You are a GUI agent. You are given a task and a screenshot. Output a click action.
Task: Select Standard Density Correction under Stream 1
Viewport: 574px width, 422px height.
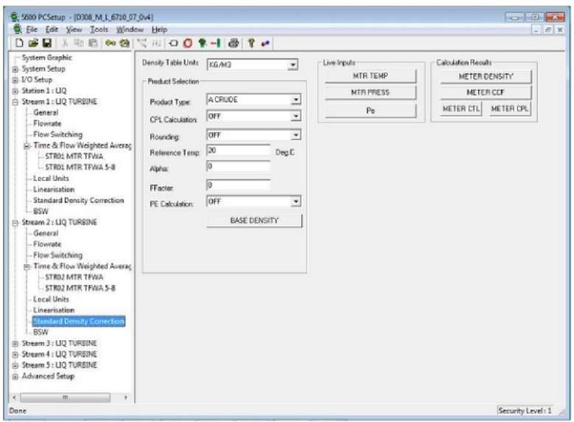coord(79,200)
